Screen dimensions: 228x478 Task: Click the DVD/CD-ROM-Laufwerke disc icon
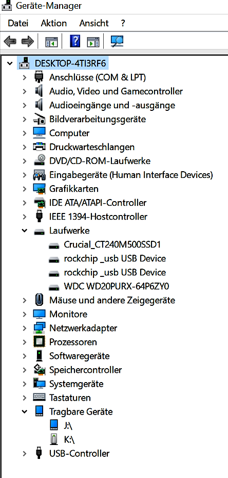pyautogui.click(x=40, y=161)
